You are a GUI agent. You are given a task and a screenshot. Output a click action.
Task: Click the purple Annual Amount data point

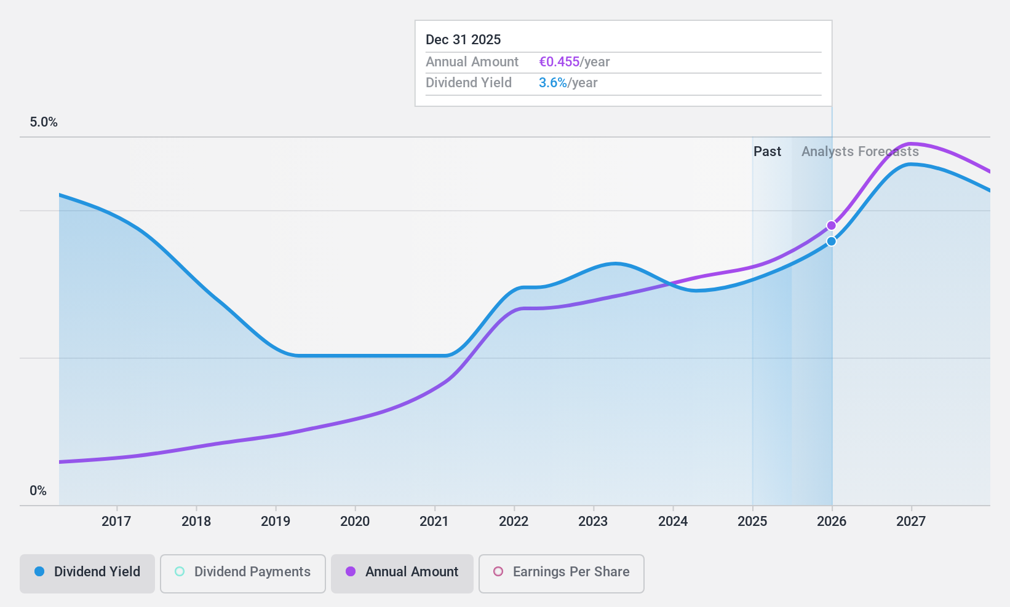[x=832, y=225]
